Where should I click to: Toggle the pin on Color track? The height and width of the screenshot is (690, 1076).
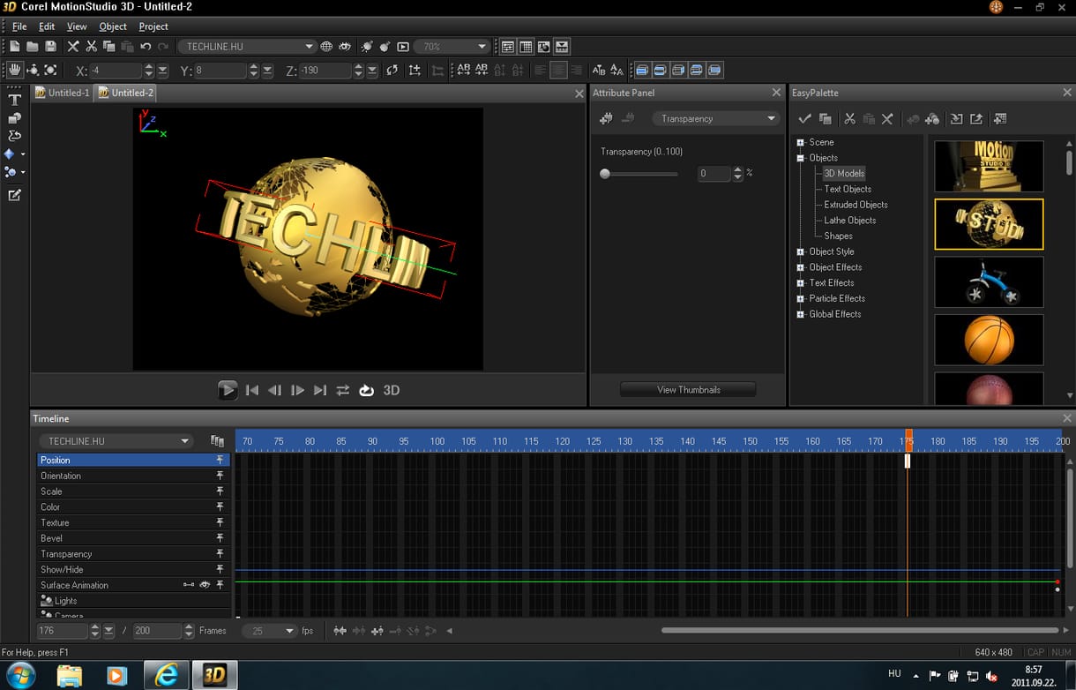click(x=220, y=507)
